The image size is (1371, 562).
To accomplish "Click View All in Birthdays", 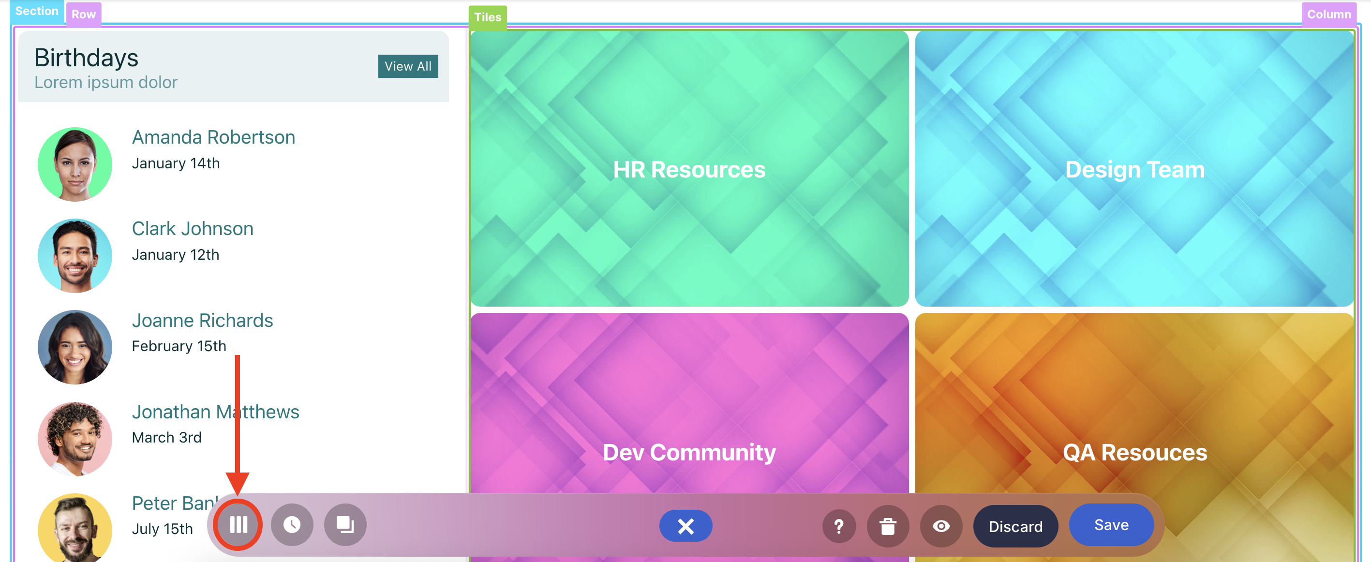I will 408,67.
